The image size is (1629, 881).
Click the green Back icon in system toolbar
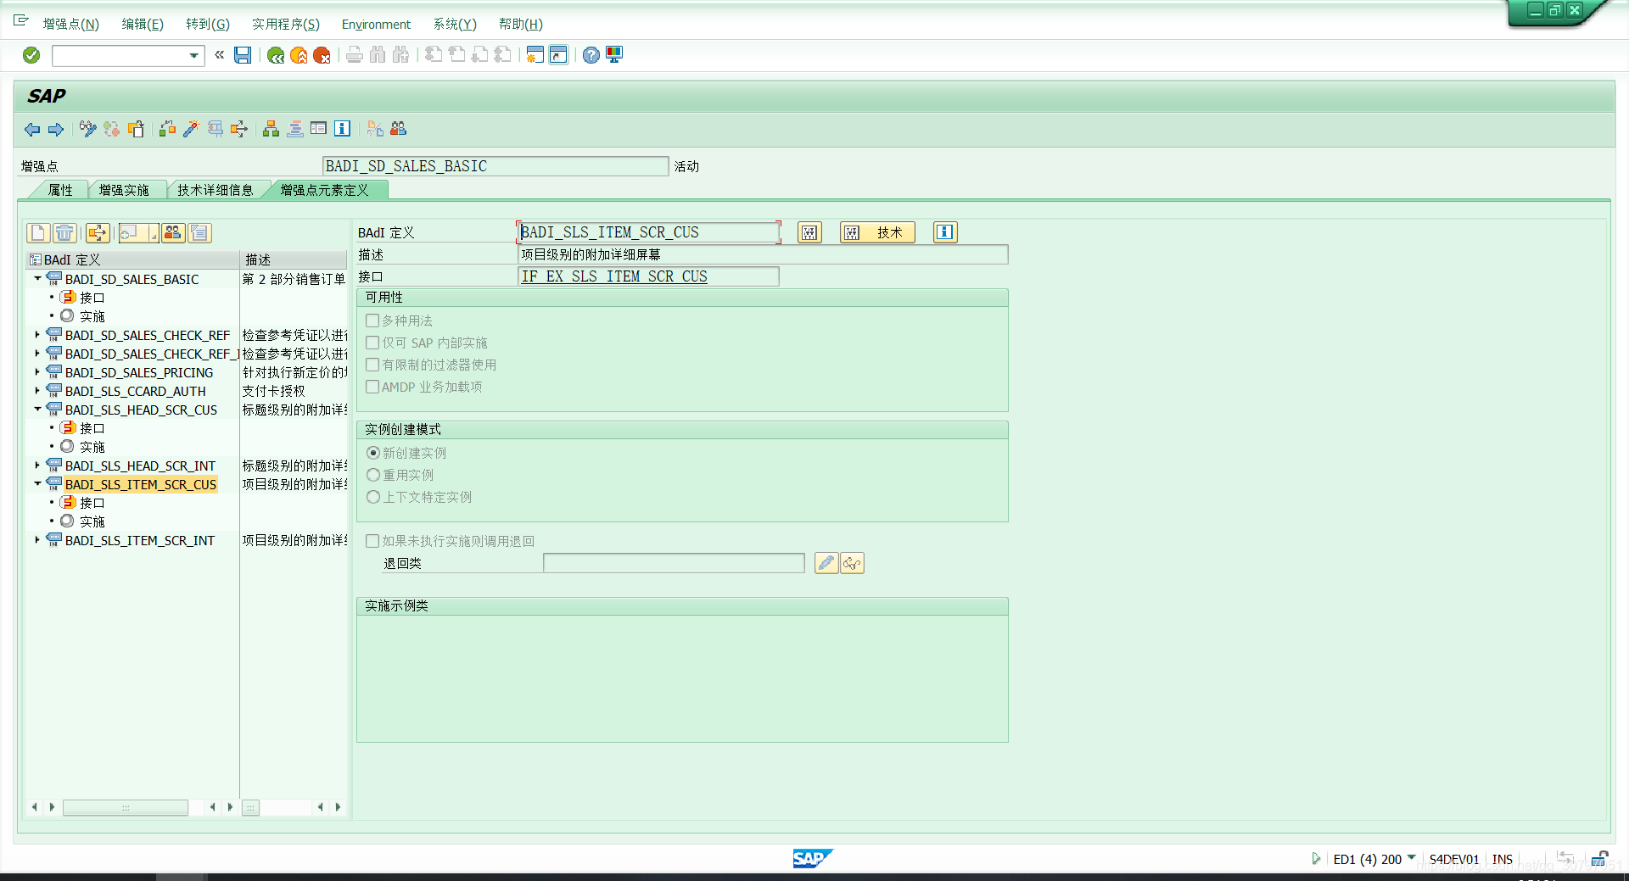[275, 55]
